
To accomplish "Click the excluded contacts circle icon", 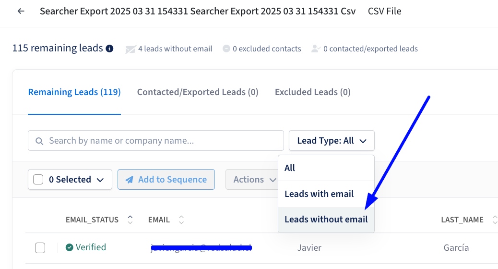I will (x=226, y=49).
